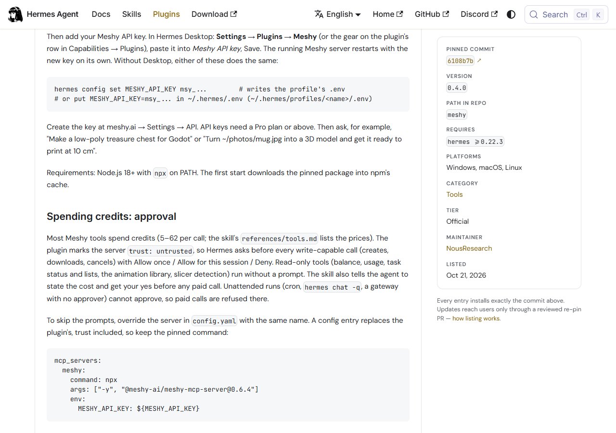Click the 'trust: untrusted' inline code
Viewport: 616px width, 433px height.
pos(160,251)
